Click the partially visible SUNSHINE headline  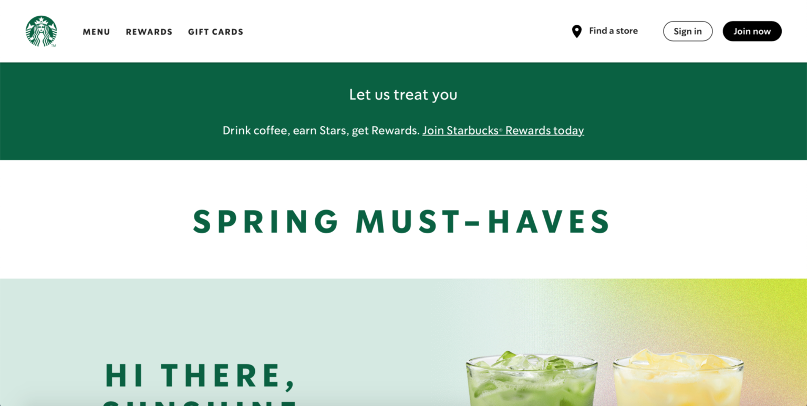[200, 402]
